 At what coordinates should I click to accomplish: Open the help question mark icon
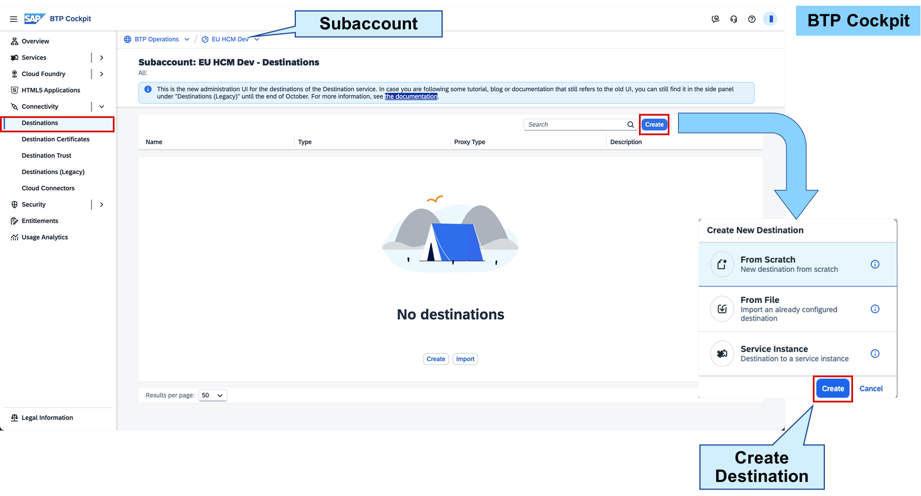pos(752,19)
